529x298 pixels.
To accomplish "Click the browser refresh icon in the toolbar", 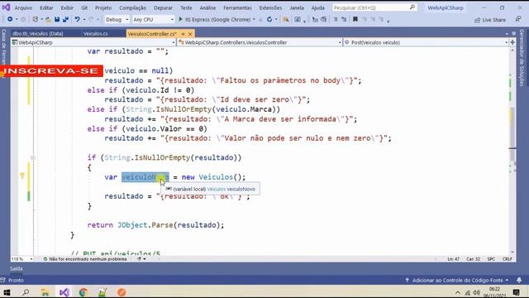I will 269,20.
